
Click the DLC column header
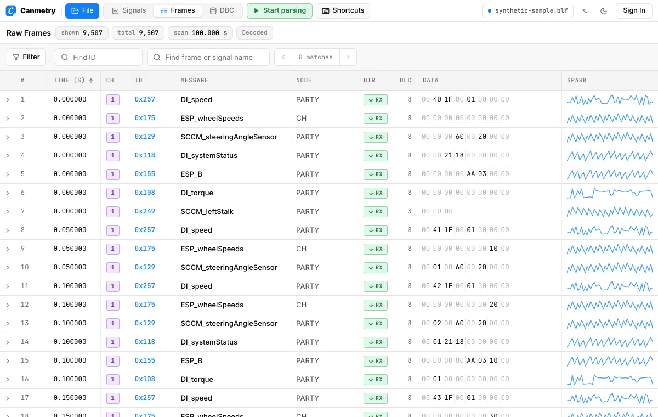[x=405, y=81]
